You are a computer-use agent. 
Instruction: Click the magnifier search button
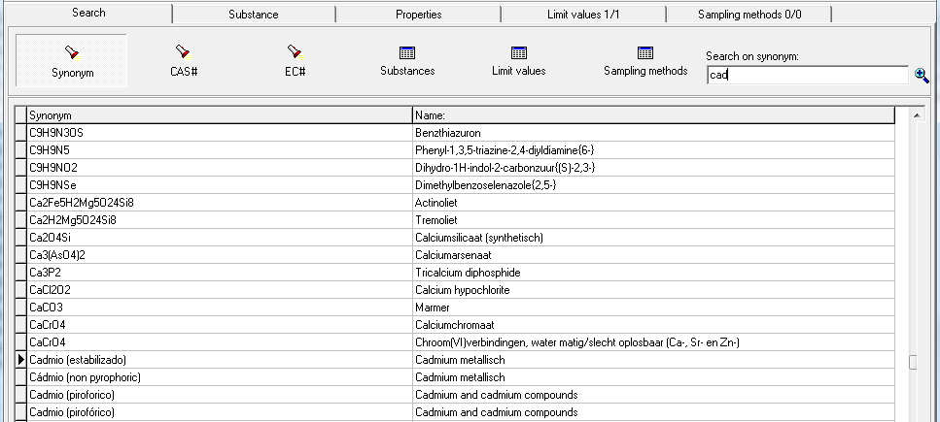tap(922, 76)
